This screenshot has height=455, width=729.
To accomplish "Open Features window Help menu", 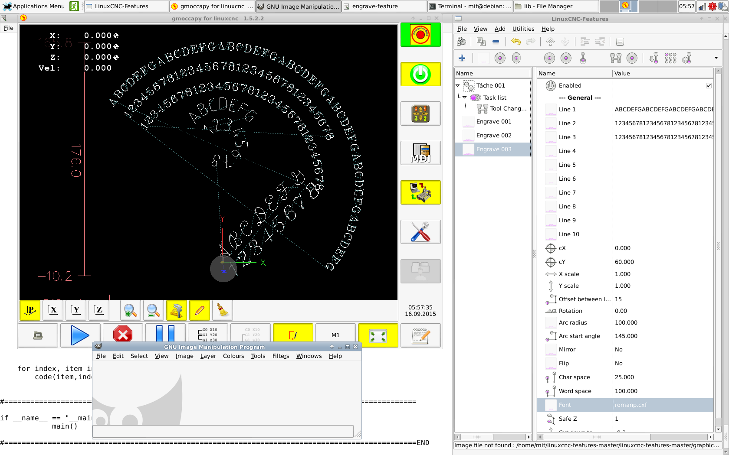I will [548, 29].
